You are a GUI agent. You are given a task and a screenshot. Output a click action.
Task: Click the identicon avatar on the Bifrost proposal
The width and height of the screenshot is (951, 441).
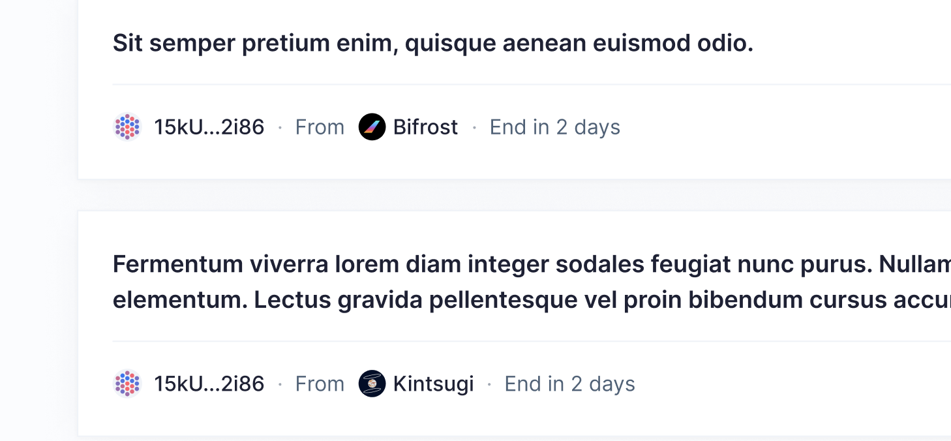(x=128, y=127)
